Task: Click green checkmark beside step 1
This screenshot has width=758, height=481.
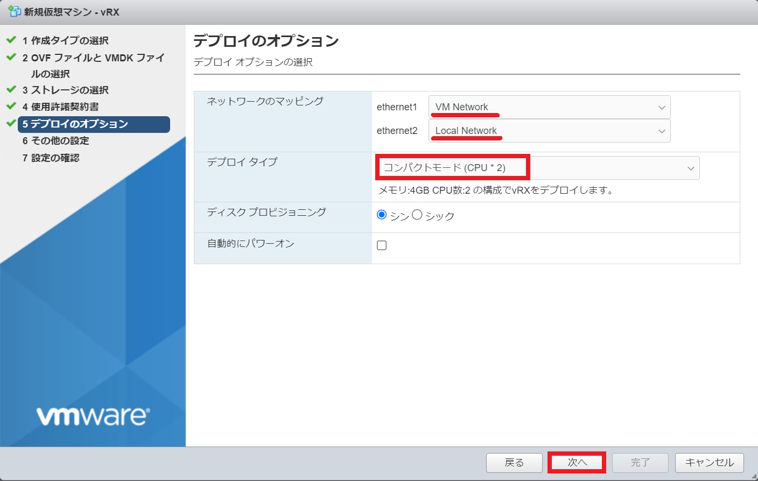Action: pyautogui.click(x=11, y=40)
